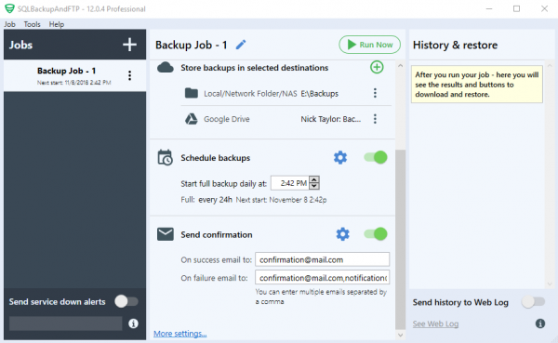Click the Local/Network Folder icon
Screen dimensions: 558x343
[x=191, y=93]
